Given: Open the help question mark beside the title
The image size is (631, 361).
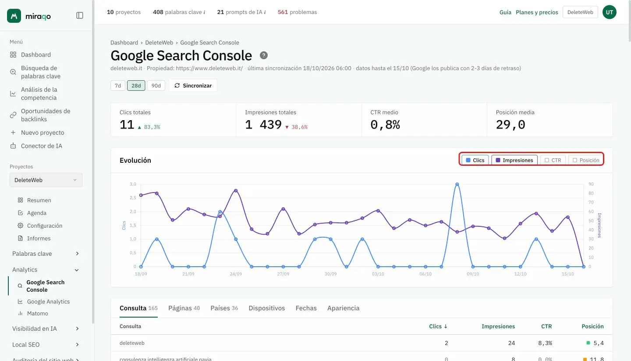Looking at the screenshot, I should 264,55.
